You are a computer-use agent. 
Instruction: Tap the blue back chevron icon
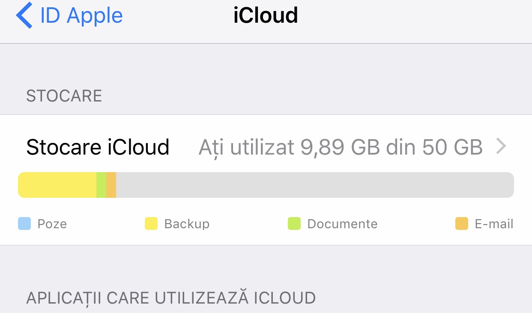(24, 15)
